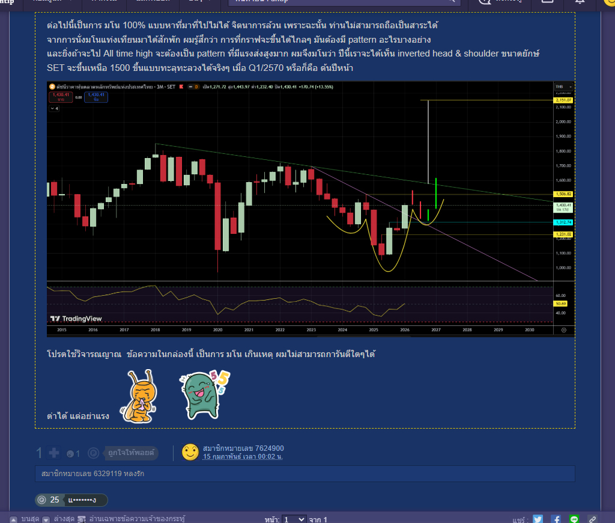Screen dimensions: 615x523
Task: Open the page number dropdown showing 1
Action: (x=294, y=519)
